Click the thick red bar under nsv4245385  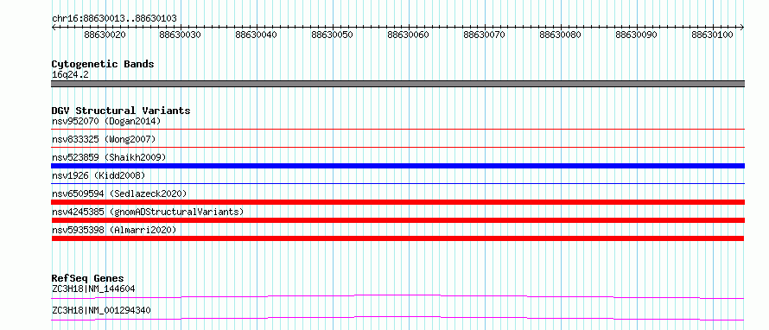397,220
